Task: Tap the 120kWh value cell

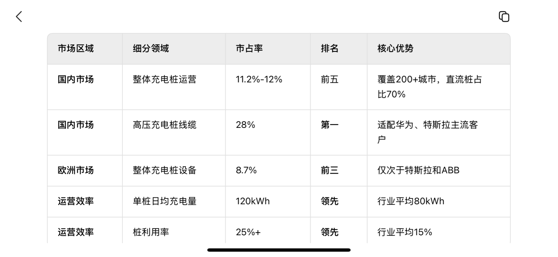Action: (x=253, y=201)
